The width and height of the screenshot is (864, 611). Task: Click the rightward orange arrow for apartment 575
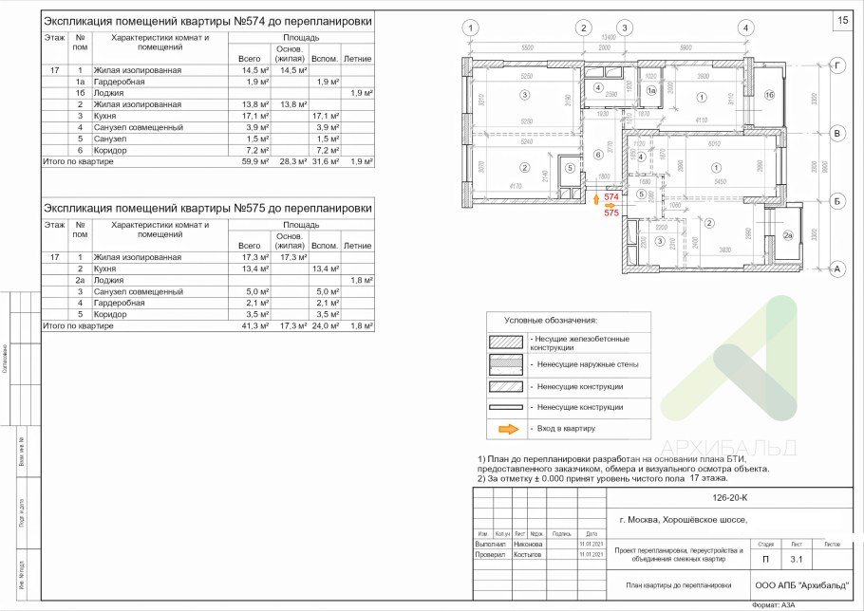click(610, 203)
